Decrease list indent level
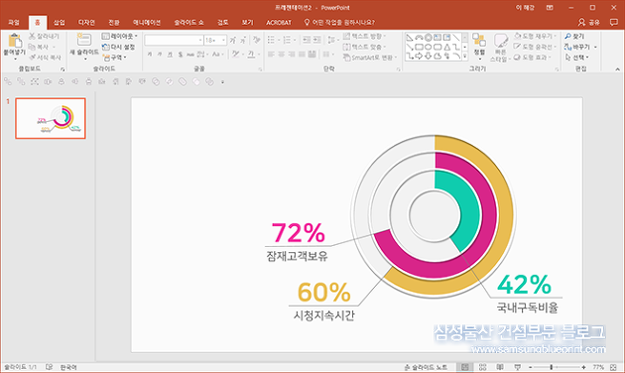The image size is (625, 373). tap(307, 40)
